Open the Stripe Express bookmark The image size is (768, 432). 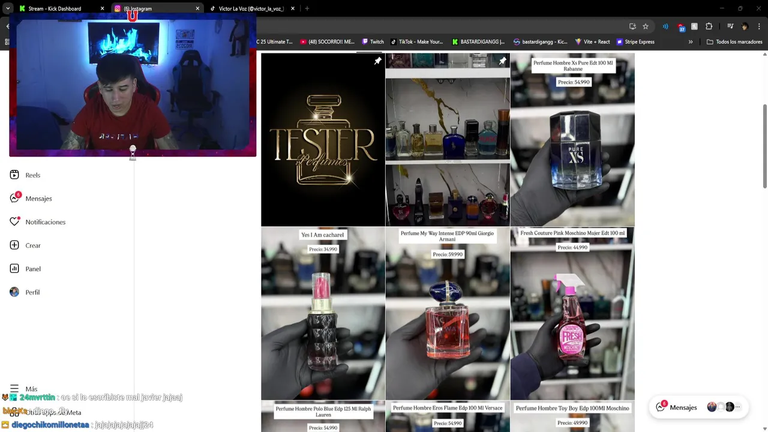635,42
